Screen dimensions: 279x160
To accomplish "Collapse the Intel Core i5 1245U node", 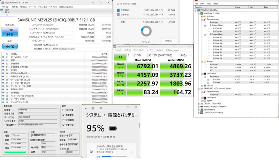I will [x=198, y=13].
